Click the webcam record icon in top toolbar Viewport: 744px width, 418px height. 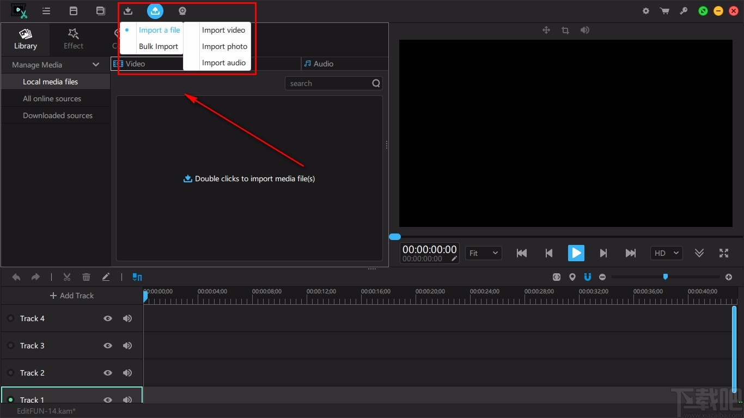[x=182, y=11]
